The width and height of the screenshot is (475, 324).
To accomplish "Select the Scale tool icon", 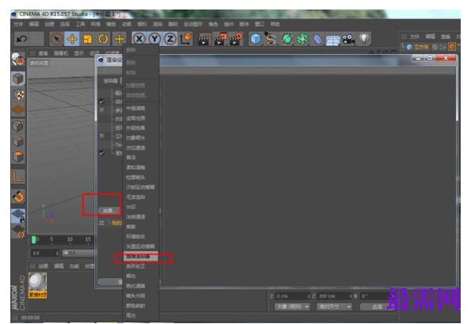I will pyautogui.click(x=88, y=39).
